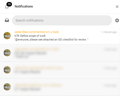Click blurred timestamp of fourth notification
The width and height of the screenshot is (120, 96).
(x=110, y=85)
